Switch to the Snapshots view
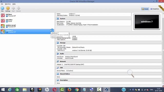Image resolution: width=164 pixels, height=92 pixels. coord(155,9)
